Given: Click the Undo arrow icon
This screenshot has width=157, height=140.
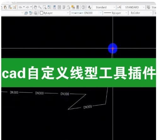Looking at the screenshot, I should [20, 7].
